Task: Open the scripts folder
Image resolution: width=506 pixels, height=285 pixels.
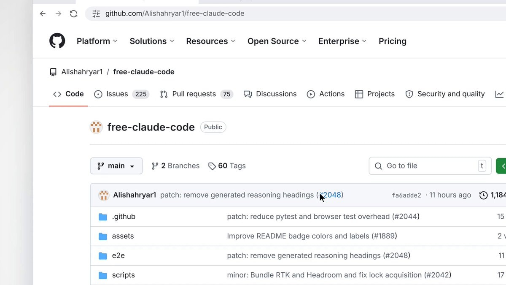Action: [123, 275]
